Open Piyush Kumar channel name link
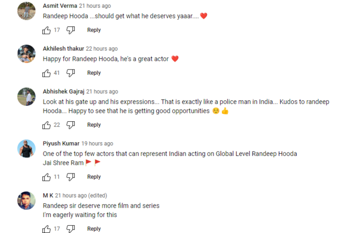339x233 pixels. pos(61,143)
